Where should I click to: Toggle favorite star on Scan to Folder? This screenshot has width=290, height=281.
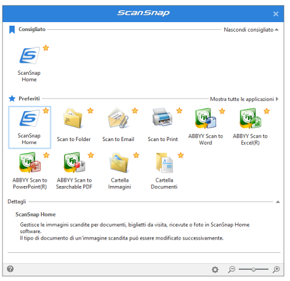pyautogui.click(x=90, y=111)
